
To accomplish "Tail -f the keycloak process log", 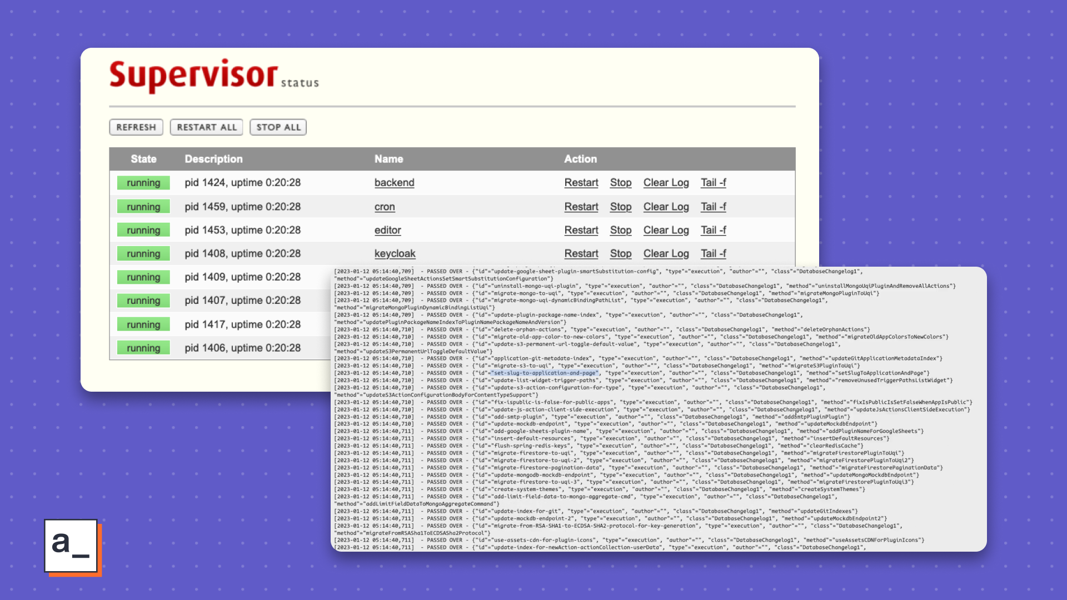I will pyautogui.click(x=713, y=253).
